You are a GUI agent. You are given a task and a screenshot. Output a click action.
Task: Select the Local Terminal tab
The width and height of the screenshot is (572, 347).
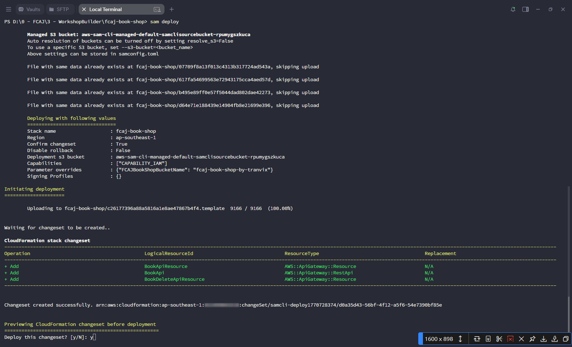pos(122,9)
